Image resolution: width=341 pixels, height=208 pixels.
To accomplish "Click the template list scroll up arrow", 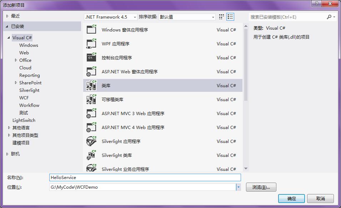I will [246, 26].
